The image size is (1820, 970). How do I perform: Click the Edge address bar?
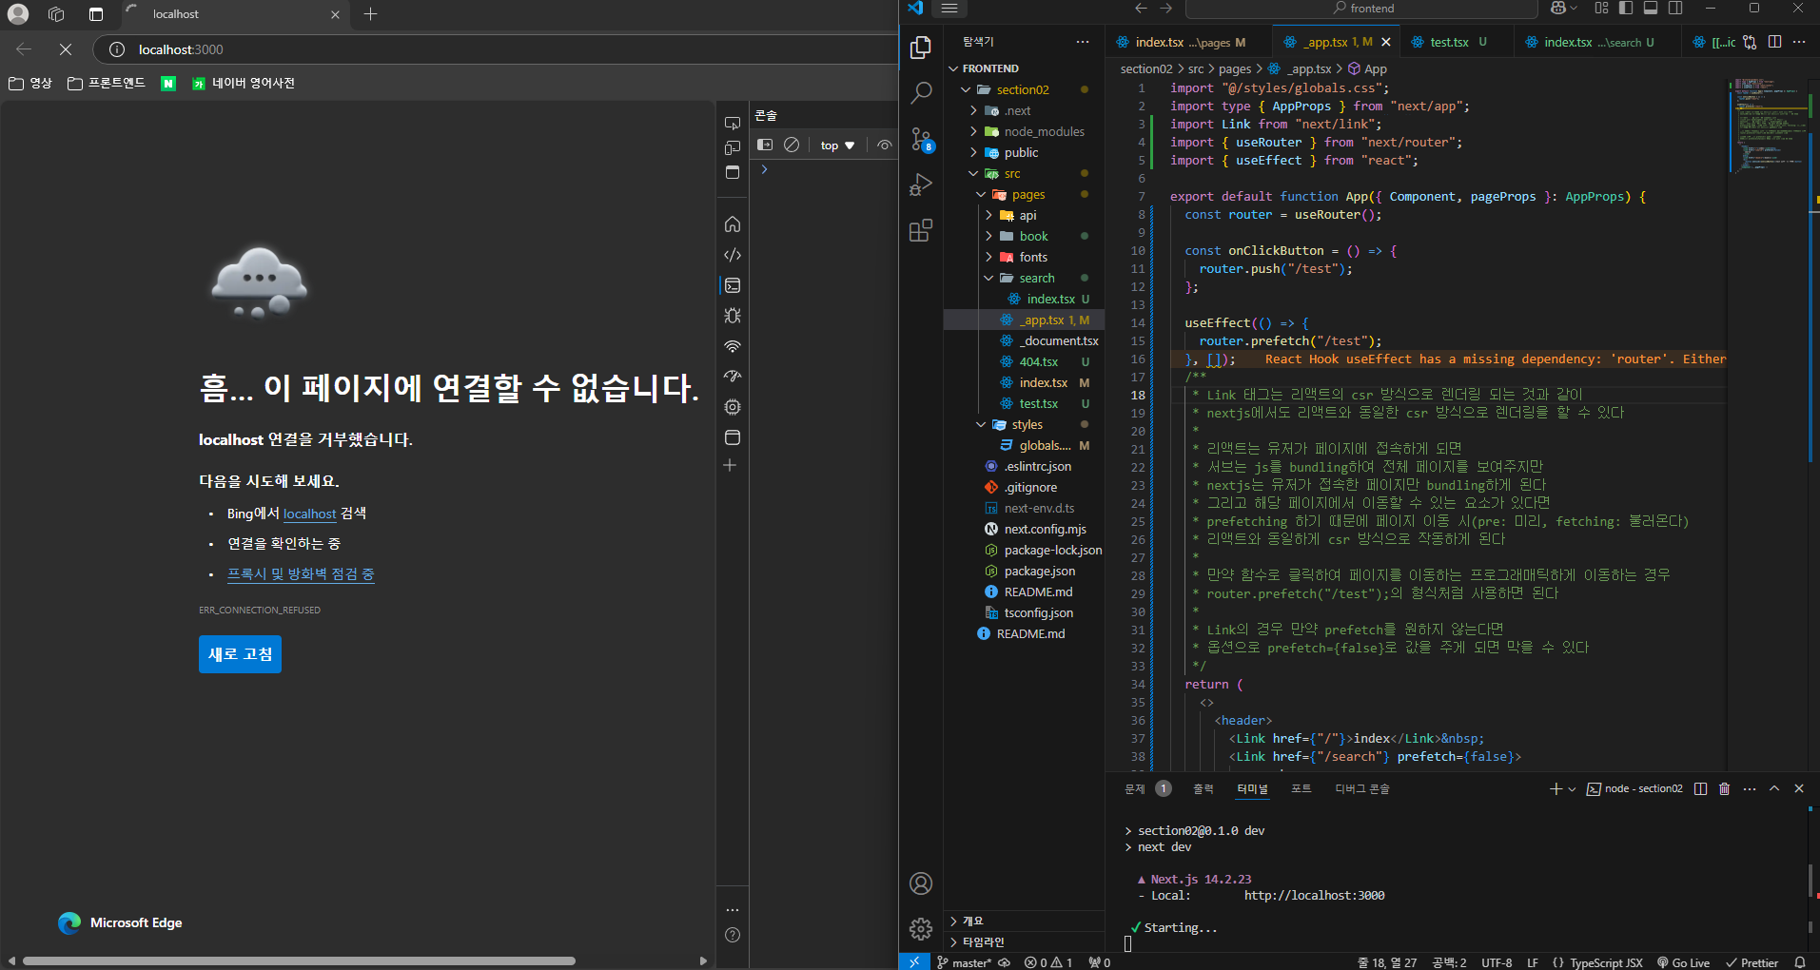pyautogui.click(x=495, y=49)
